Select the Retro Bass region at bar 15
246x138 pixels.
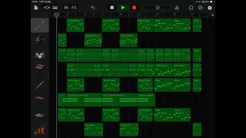point(182,70)
